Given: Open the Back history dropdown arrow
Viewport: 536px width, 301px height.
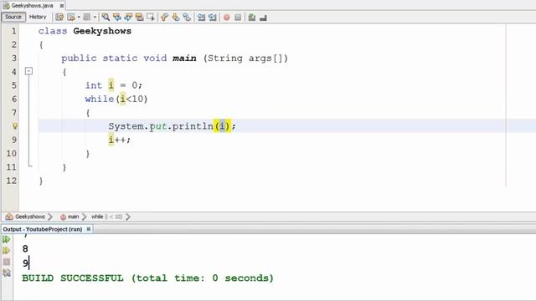Looking at the screenshot, I should (79, 17).
